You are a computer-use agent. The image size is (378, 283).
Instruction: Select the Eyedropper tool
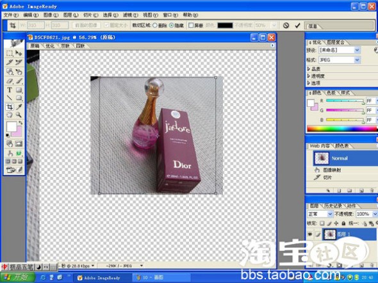click(19, 107)
